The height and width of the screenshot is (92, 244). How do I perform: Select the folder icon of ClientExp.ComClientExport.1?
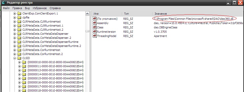pos(19,13)
